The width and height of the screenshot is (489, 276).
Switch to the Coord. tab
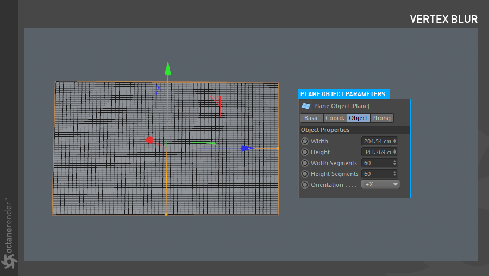[335, 118]
